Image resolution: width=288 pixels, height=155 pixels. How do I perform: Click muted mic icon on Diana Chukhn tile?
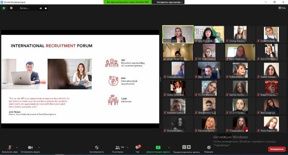[165, 131]
